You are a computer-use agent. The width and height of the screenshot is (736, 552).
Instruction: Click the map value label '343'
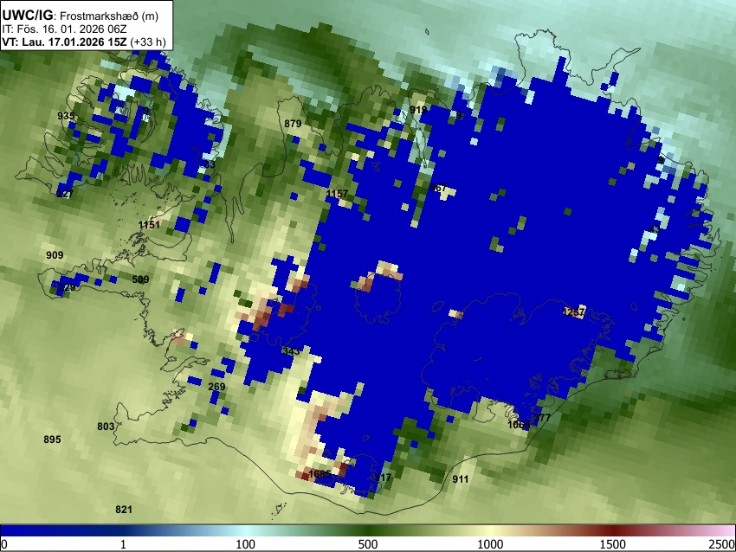pos(291,350)
